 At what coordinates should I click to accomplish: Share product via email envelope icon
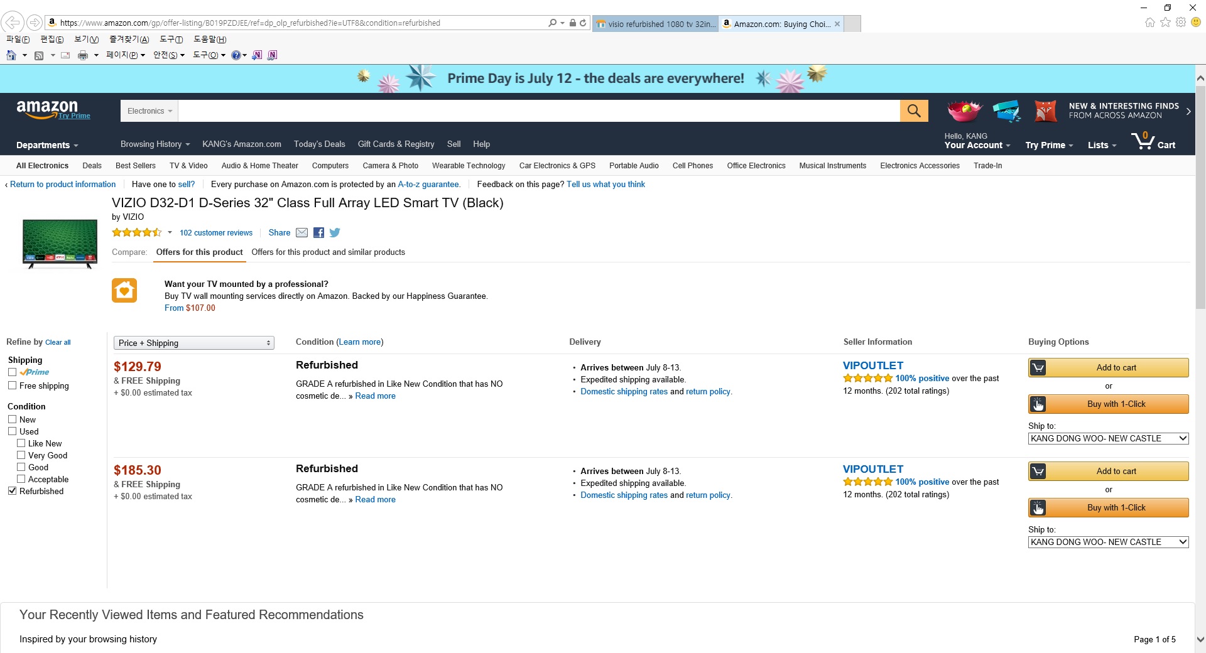coord(301,233)
